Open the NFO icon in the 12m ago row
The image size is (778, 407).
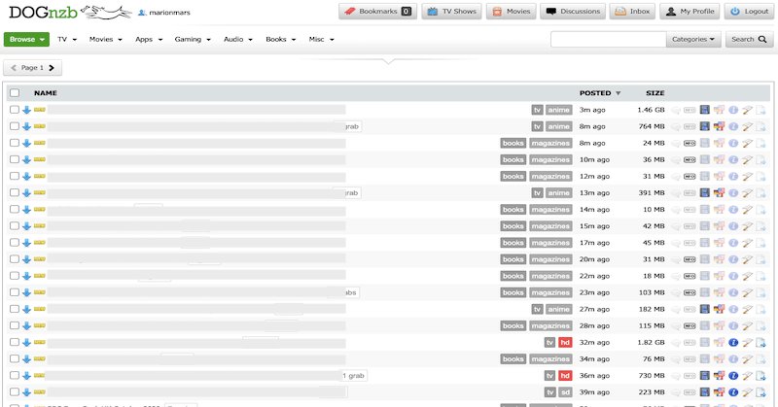click(690, 177)
